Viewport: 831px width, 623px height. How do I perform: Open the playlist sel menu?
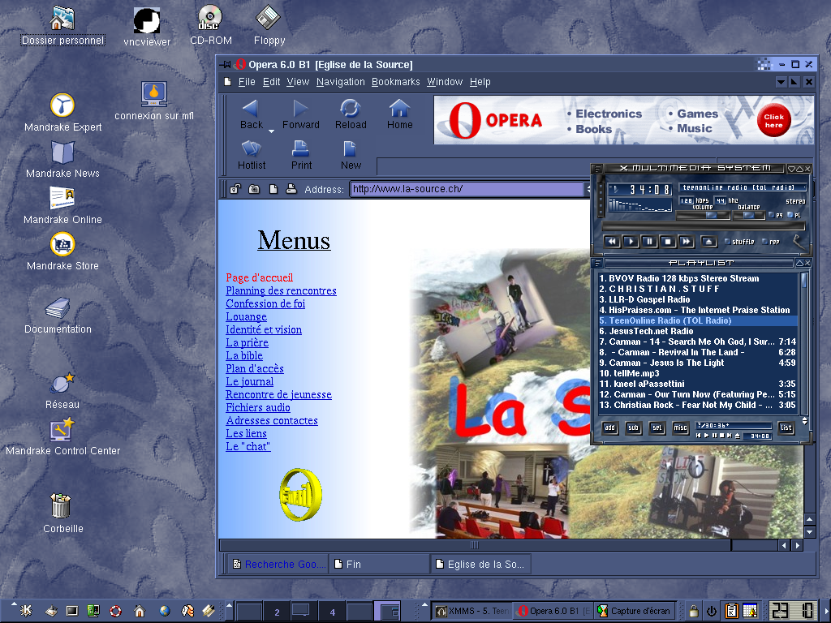(657, 428)
